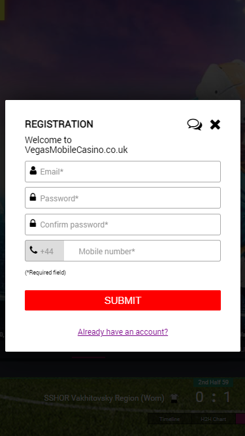245x436 pixels.
Task: Submit the registration form
Action: tap(123, 300)
